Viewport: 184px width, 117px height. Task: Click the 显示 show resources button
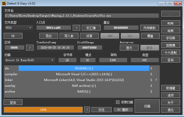pos(129,48)
